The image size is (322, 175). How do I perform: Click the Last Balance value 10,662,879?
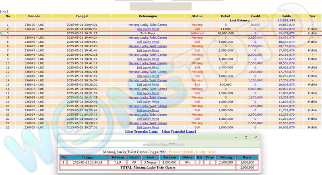point(286,20)
